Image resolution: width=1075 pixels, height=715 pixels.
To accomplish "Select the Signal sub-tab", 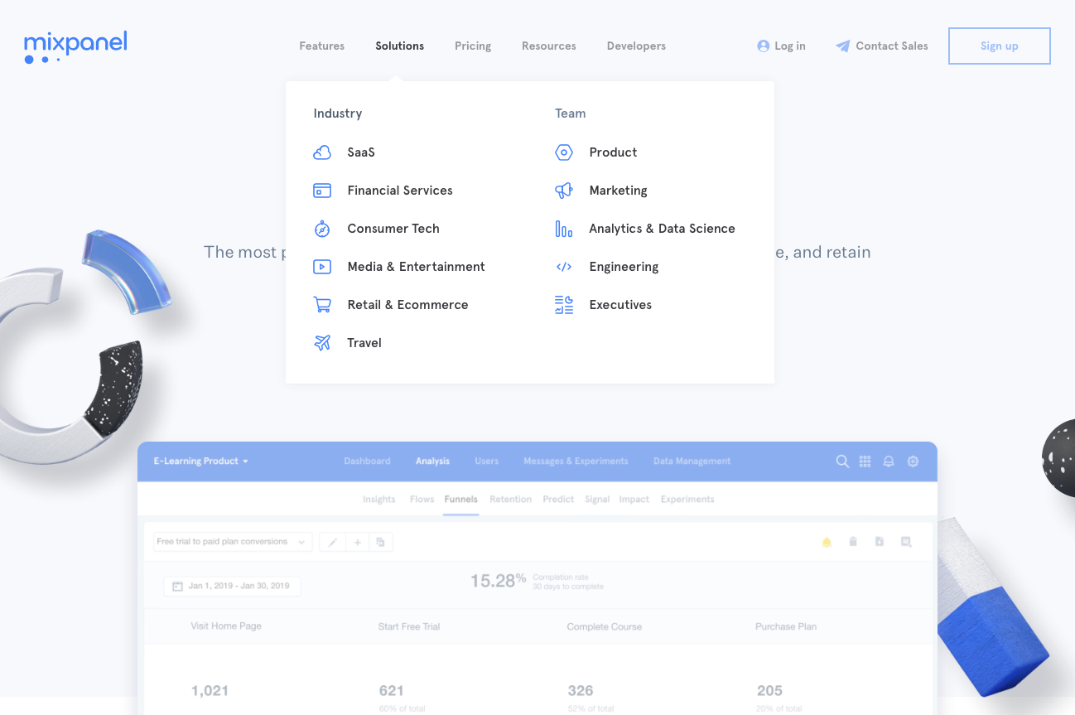I will click(x=597, y=500).
